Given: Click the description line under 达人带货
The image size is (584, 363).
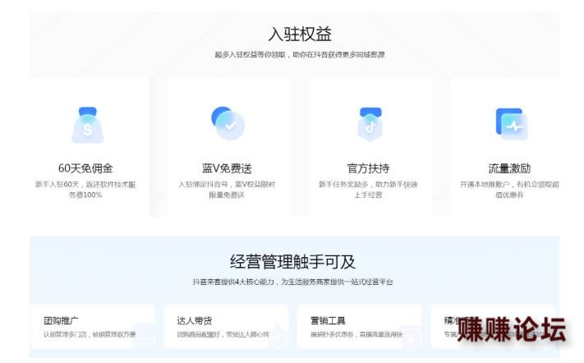Looking at the screenshot, I should click(x=223, y=334).
